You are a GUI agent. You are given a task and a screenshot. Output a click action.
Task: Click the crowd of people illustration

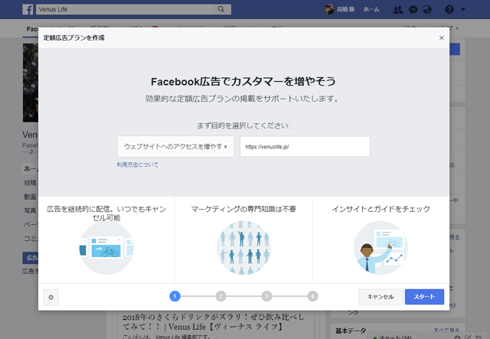(243, 248)
